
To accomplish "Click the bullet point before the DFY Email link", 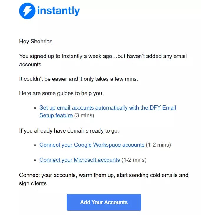I will (x=35, y=108).
